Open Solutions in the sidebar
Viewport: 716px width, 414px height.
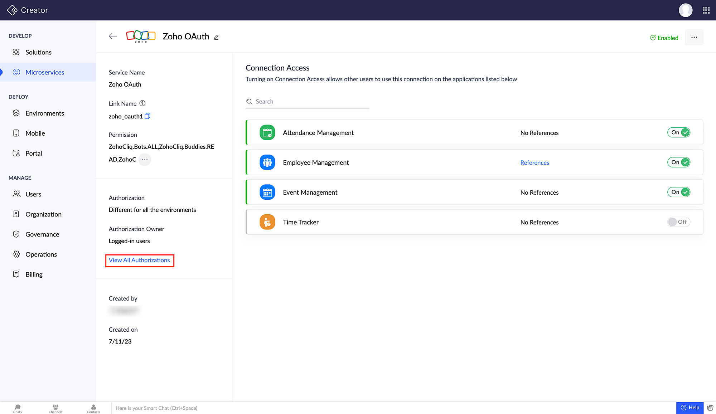tap(38, 52)
